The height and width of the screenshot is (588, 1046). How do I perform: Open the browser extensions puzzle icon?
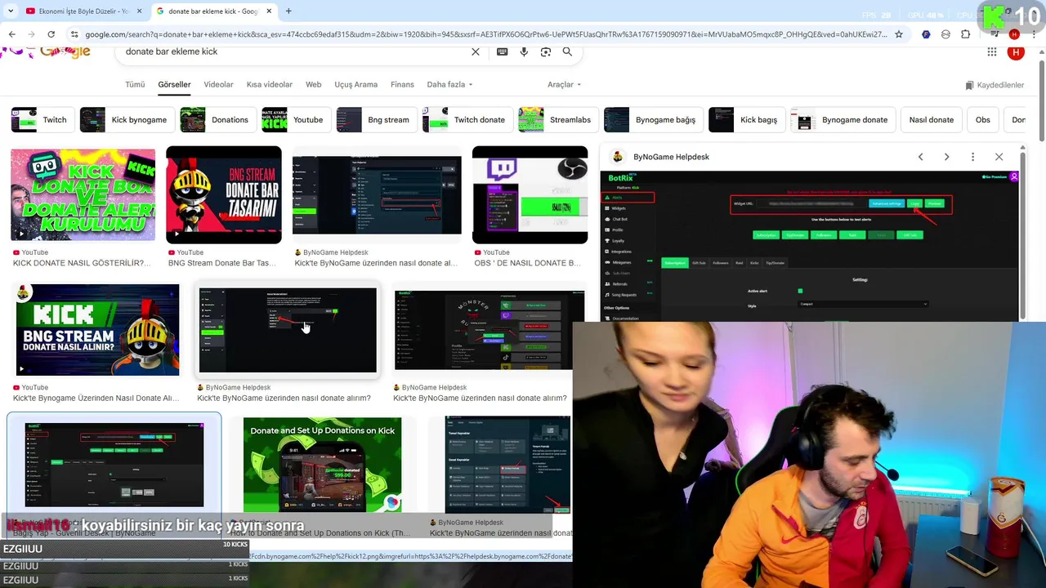click(x=965, y=34)
